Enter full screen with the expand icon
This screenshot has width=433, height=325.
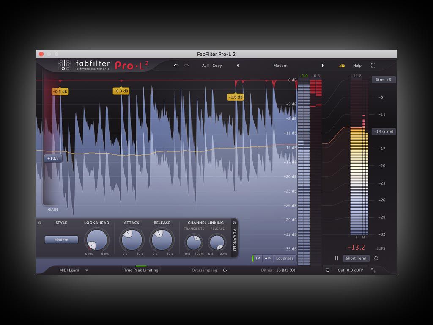(373, 66)
